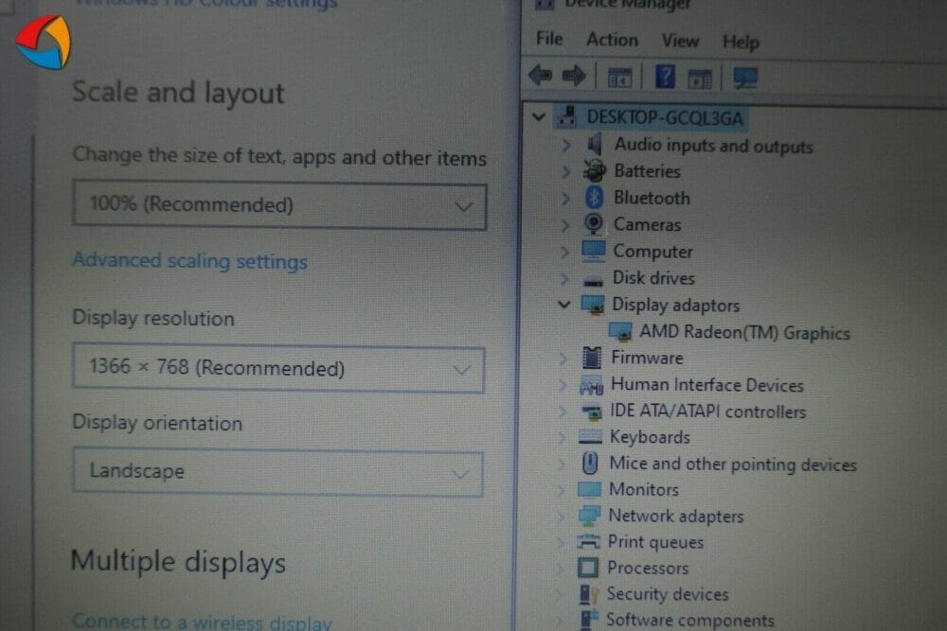Open the Landscape display orientation dropdown
Screen dimensions: 947x631
click(x=277, y=472)
